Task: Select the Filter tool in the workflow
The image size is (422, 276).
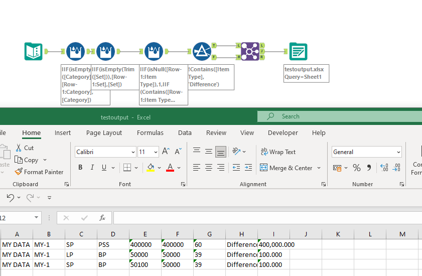Action: pyautogui.click(x=201, y=51)
